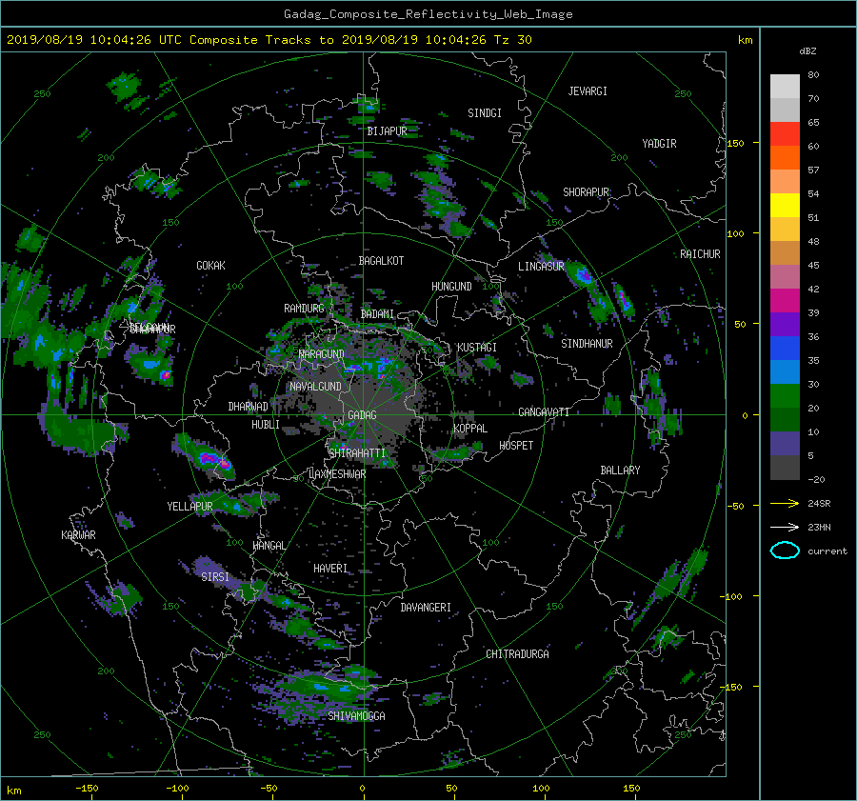Click the KARWAR city label

point(79,535)
